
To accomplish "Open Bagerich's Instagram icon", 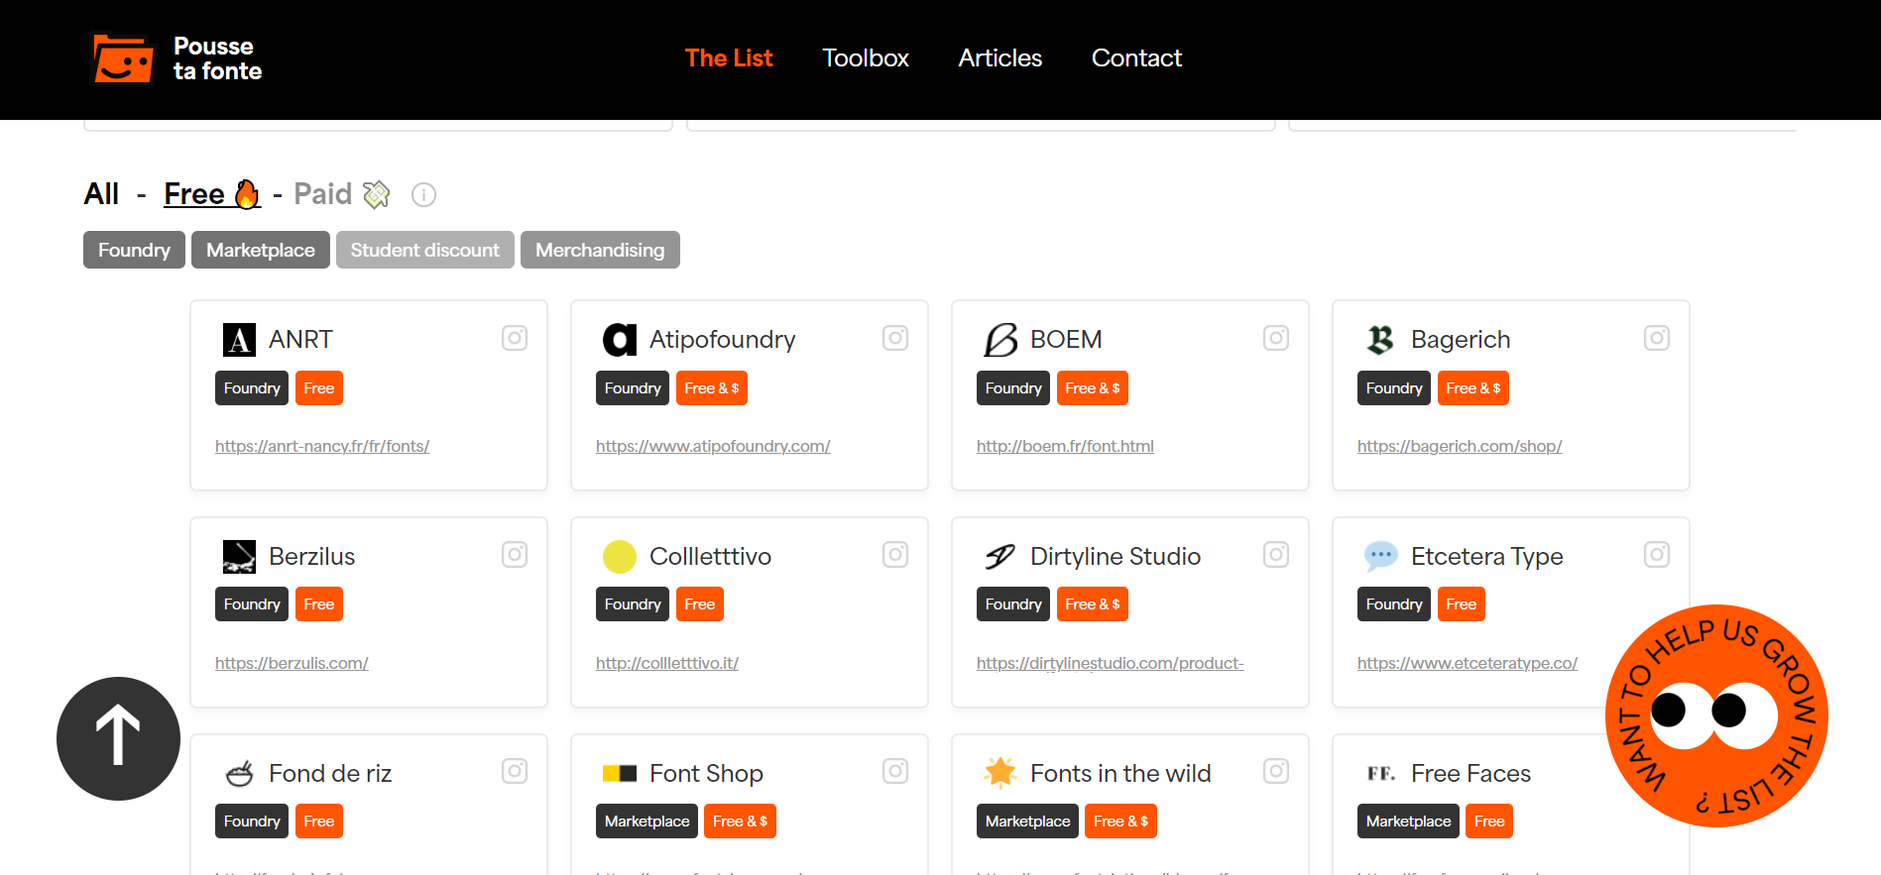I will 1657,338.
